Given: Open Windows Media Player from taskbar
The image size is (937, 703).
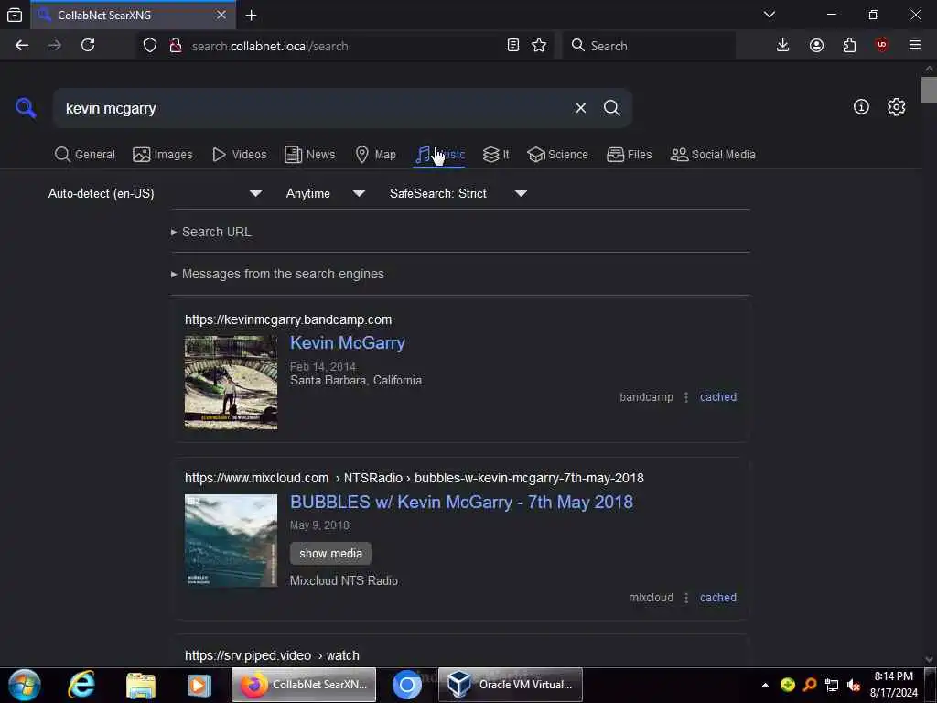Looking at the screenshot, I should coord(199,685).
